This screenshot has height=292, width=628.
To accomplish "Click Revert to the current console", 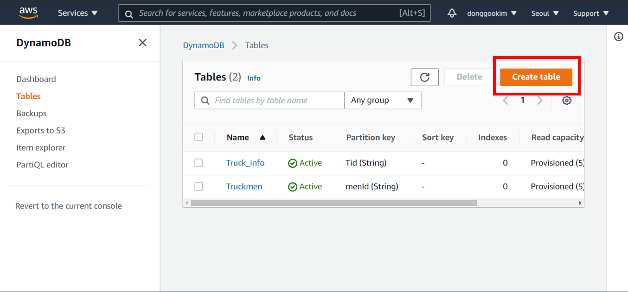I will coord(69,206).
